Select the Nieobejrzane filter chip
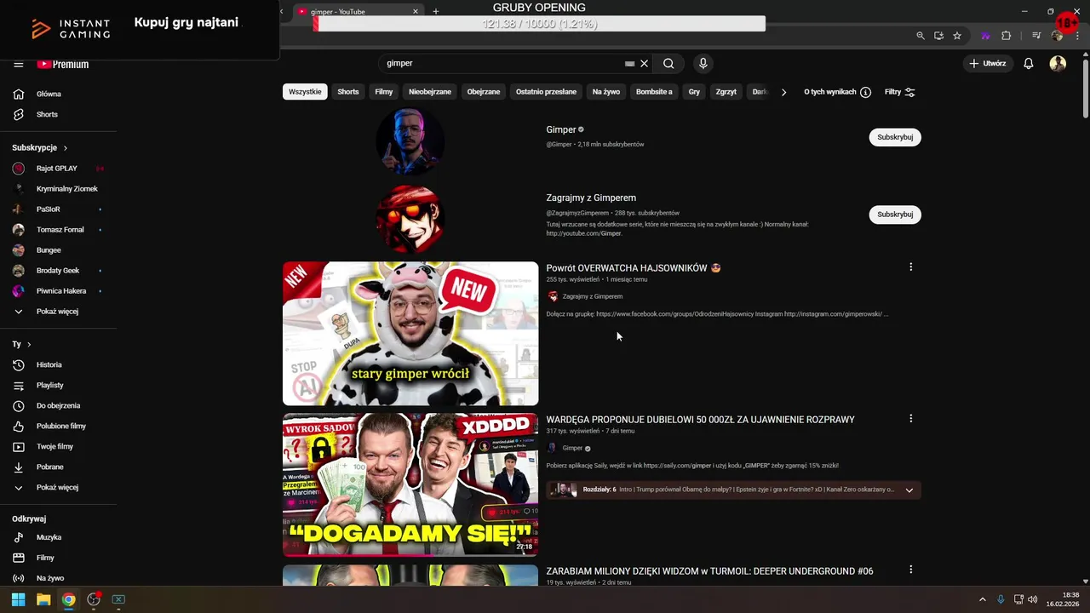This screenshot has height=613, width=1090. (430, 92)
